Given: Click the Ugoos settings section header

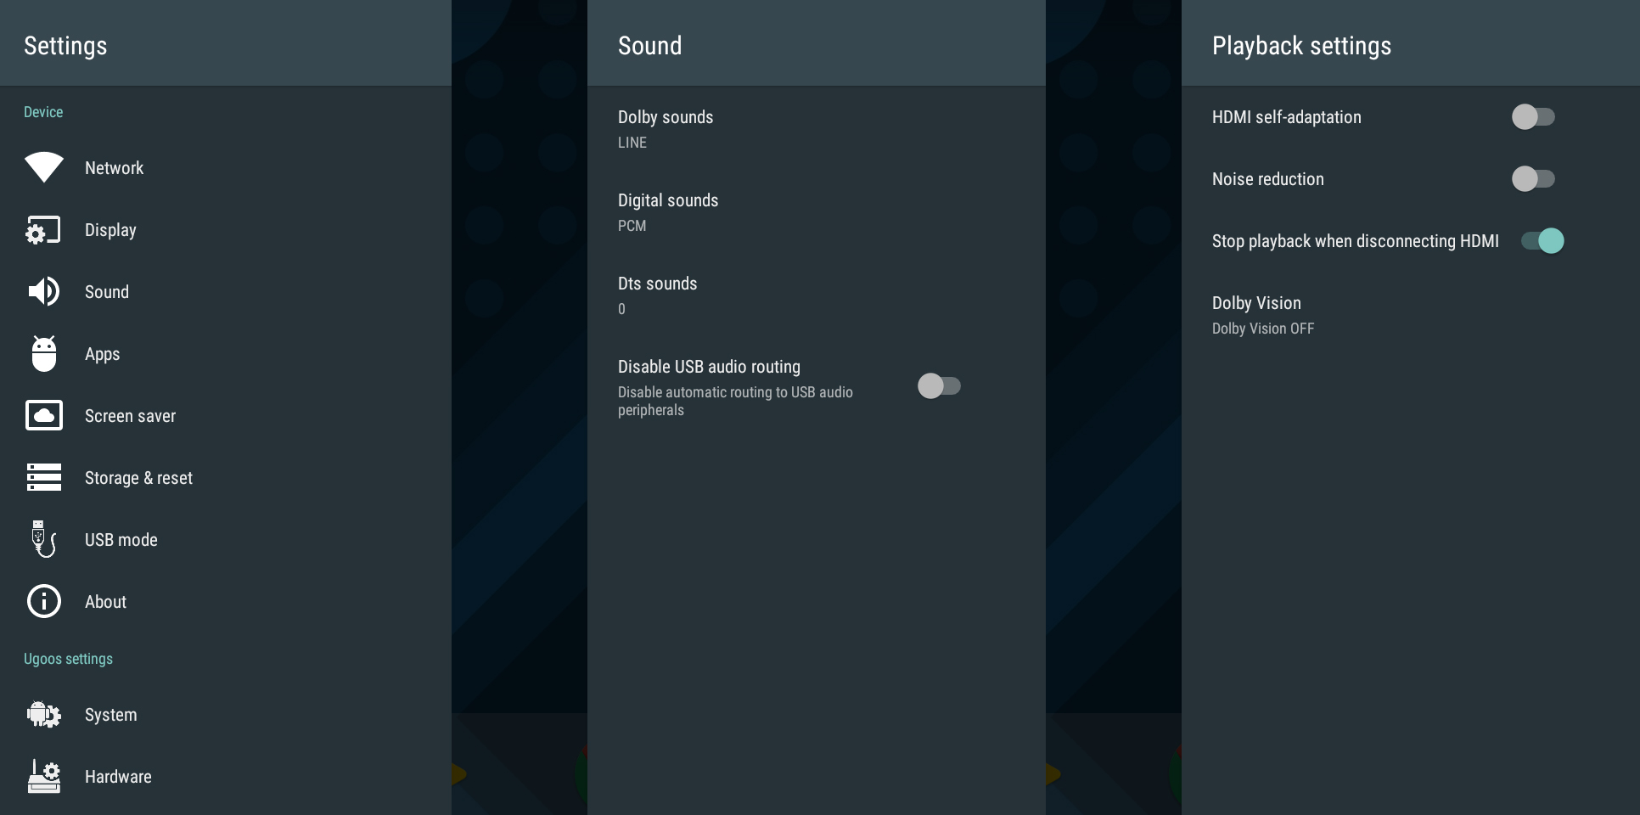Looking at the screenshot, I should coord(68,659).
